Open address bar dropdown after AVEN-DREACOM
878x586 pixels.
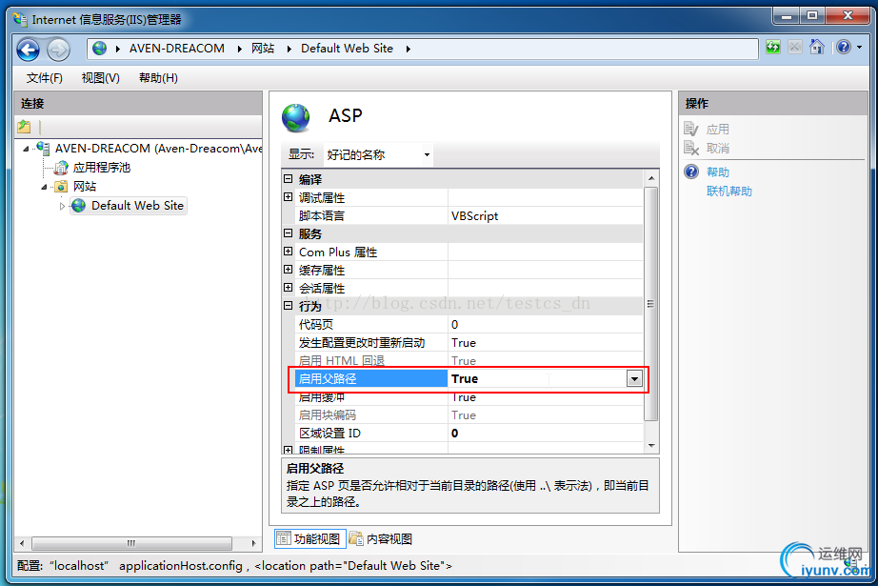point(239,49)
